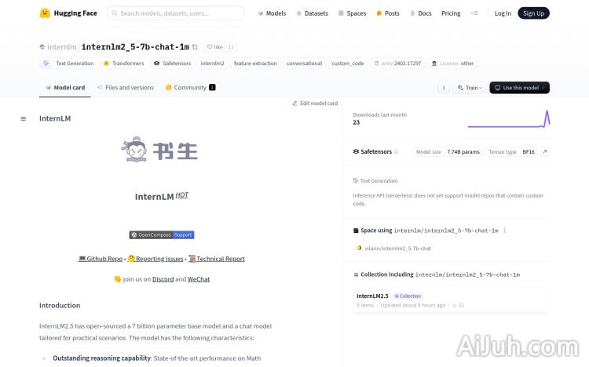Click the OpenCompass Support badge
589x367 pixels.
pos(162,235)
